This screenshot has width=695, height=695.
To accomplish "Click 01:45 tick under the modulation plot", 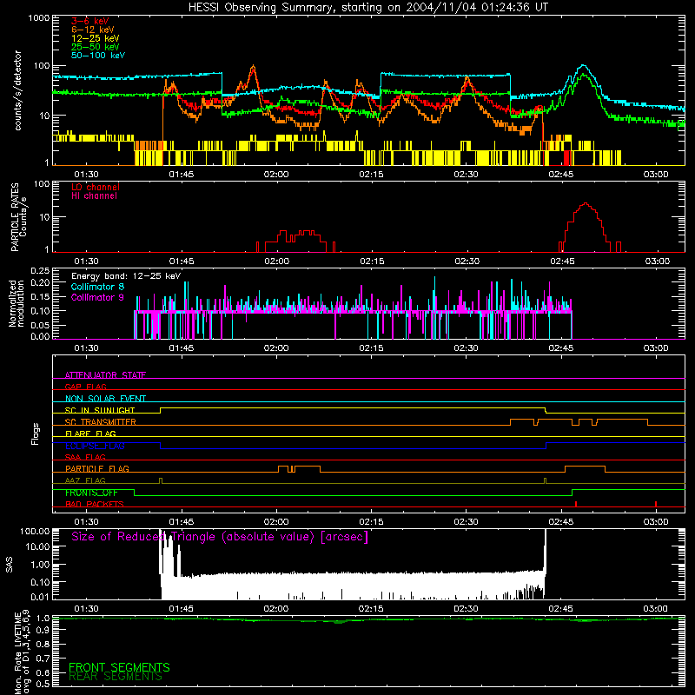I will click(182, 348).
